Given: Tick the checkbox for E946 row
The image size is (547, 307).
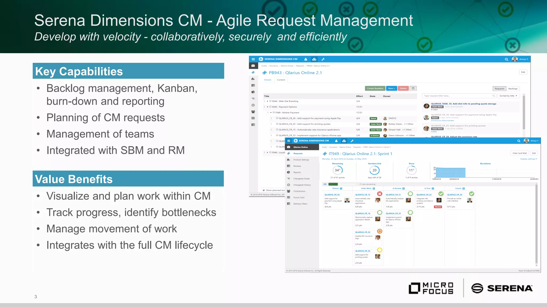Looking at the screenshot, I should click(270, 152).
